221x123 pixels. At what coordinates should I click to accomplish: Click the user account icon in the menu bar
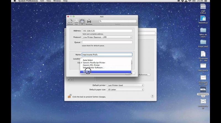coord(186,1)
